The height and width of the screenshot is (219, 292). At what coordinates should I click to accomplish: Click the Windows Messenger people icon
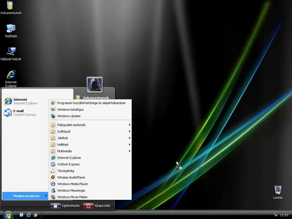[53, 190]
